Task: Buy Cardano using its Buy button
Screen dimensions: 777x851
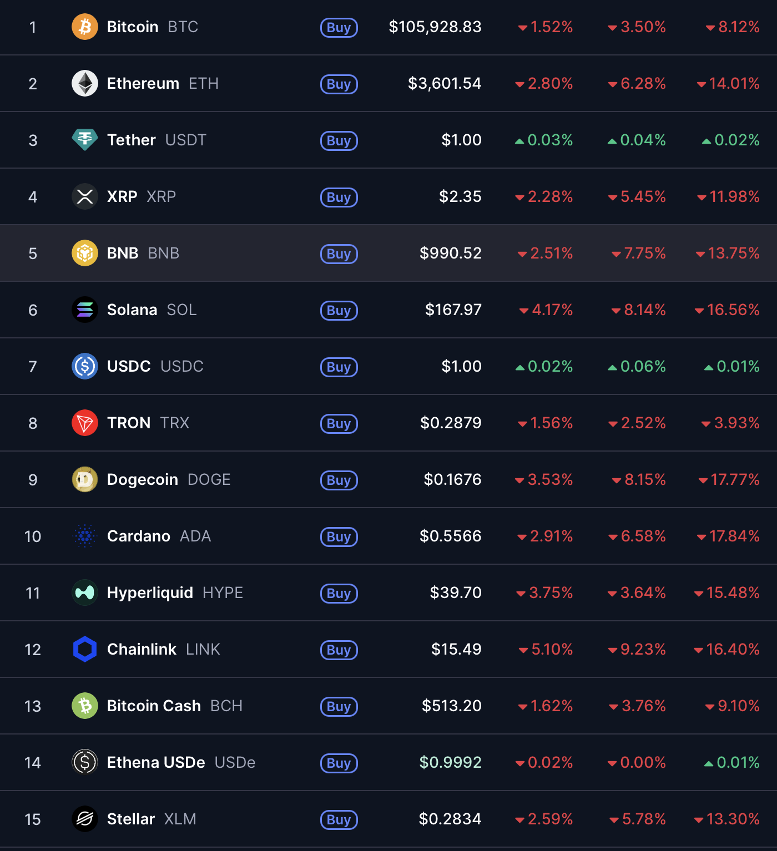Action: coord(339,536)
